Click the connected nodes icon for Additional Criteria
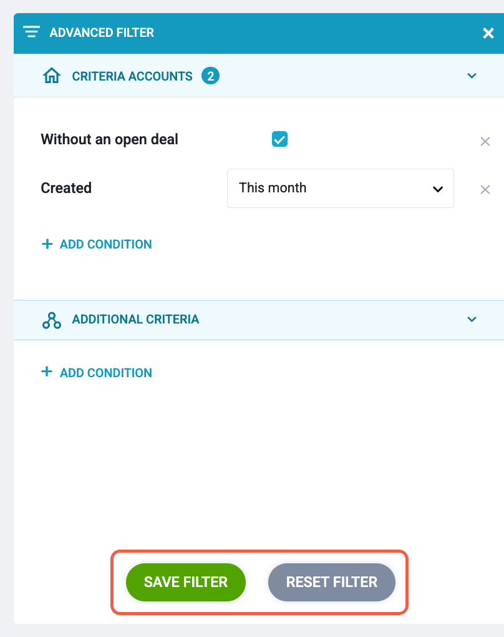This screenshot has height=637, width=504. click(x=52, y=320)
